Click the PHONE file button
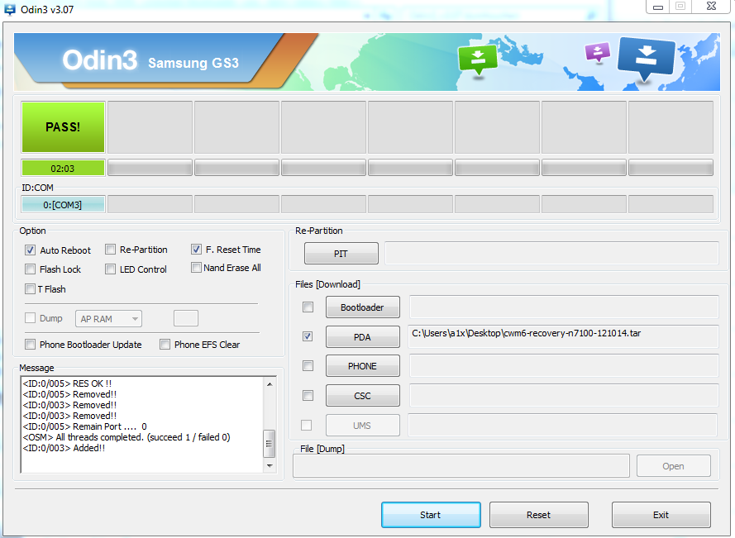 (x=363, y=366)
